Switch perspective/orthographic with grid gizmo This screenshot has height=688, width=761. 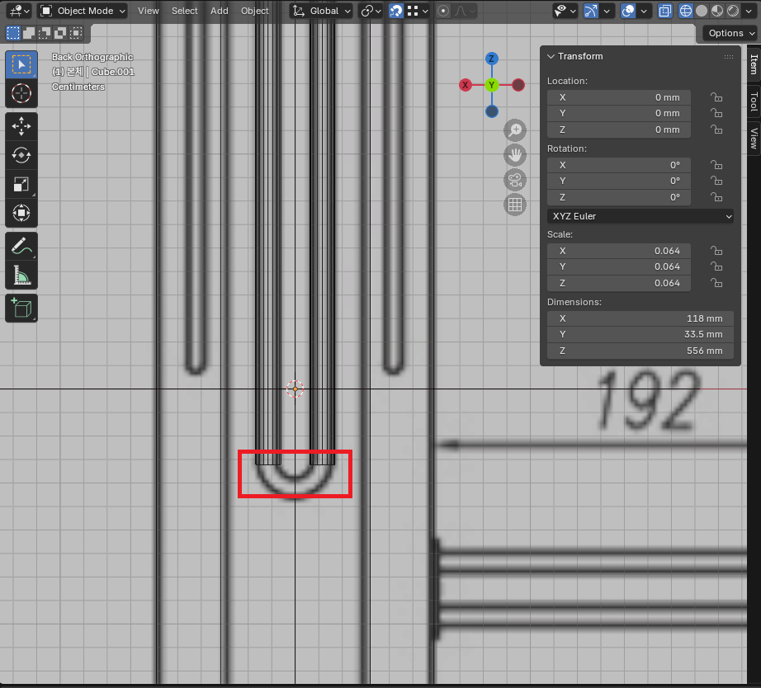515,205
